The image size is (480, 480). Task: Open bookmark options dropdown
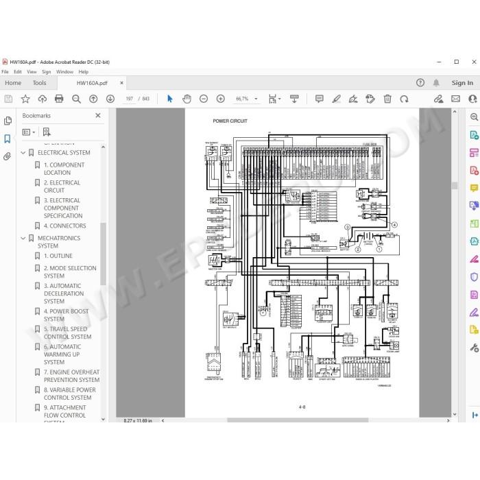click(29, 132)
